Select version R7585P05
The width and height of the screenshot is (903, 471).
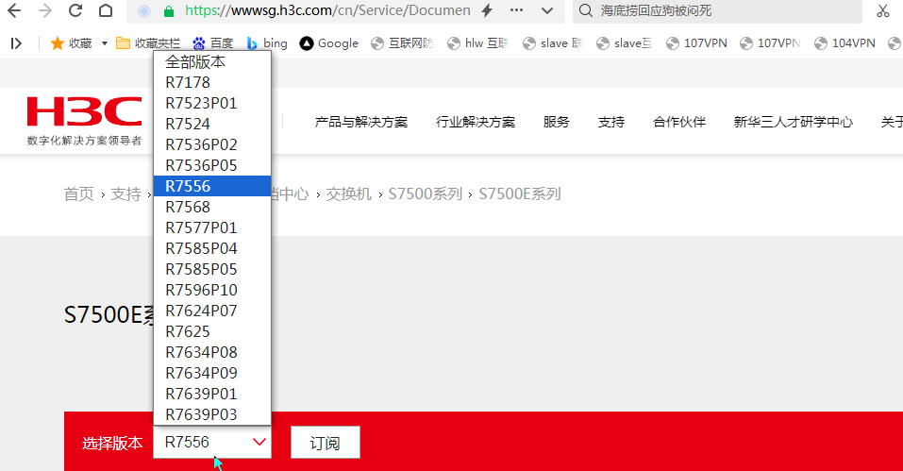212,269
